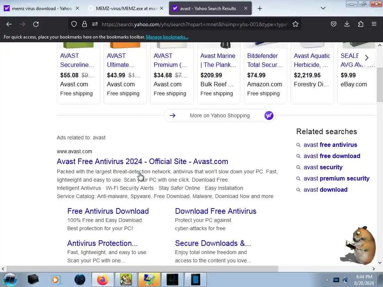This screenshot has width=383, height=287.
Task: Click the URL address field
Action: tap(194, 24)
